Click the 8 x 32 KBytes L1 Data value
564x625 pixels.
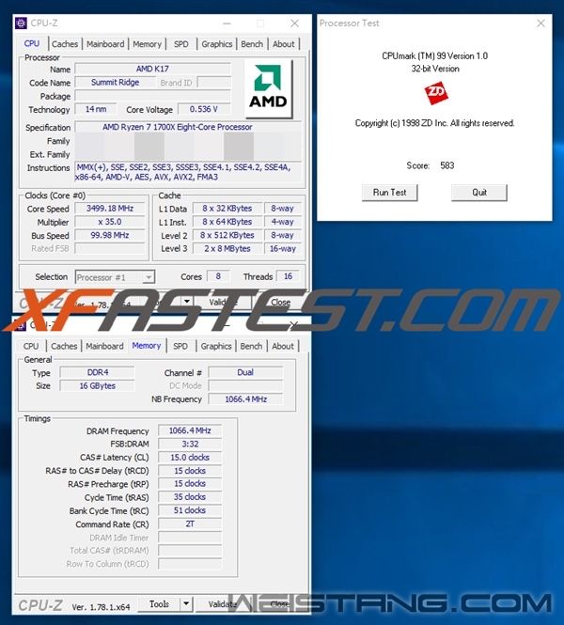227,209
